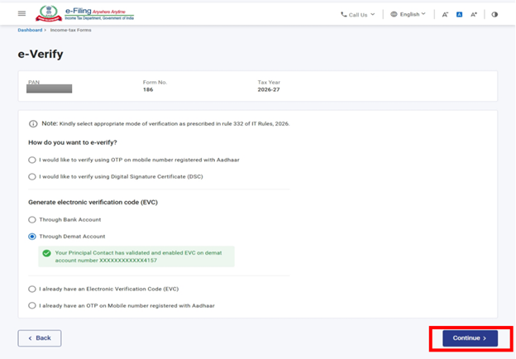Select already have OTP on Aadhaar mobile
This screenshot has width=516, height=359.
(32, 305)
